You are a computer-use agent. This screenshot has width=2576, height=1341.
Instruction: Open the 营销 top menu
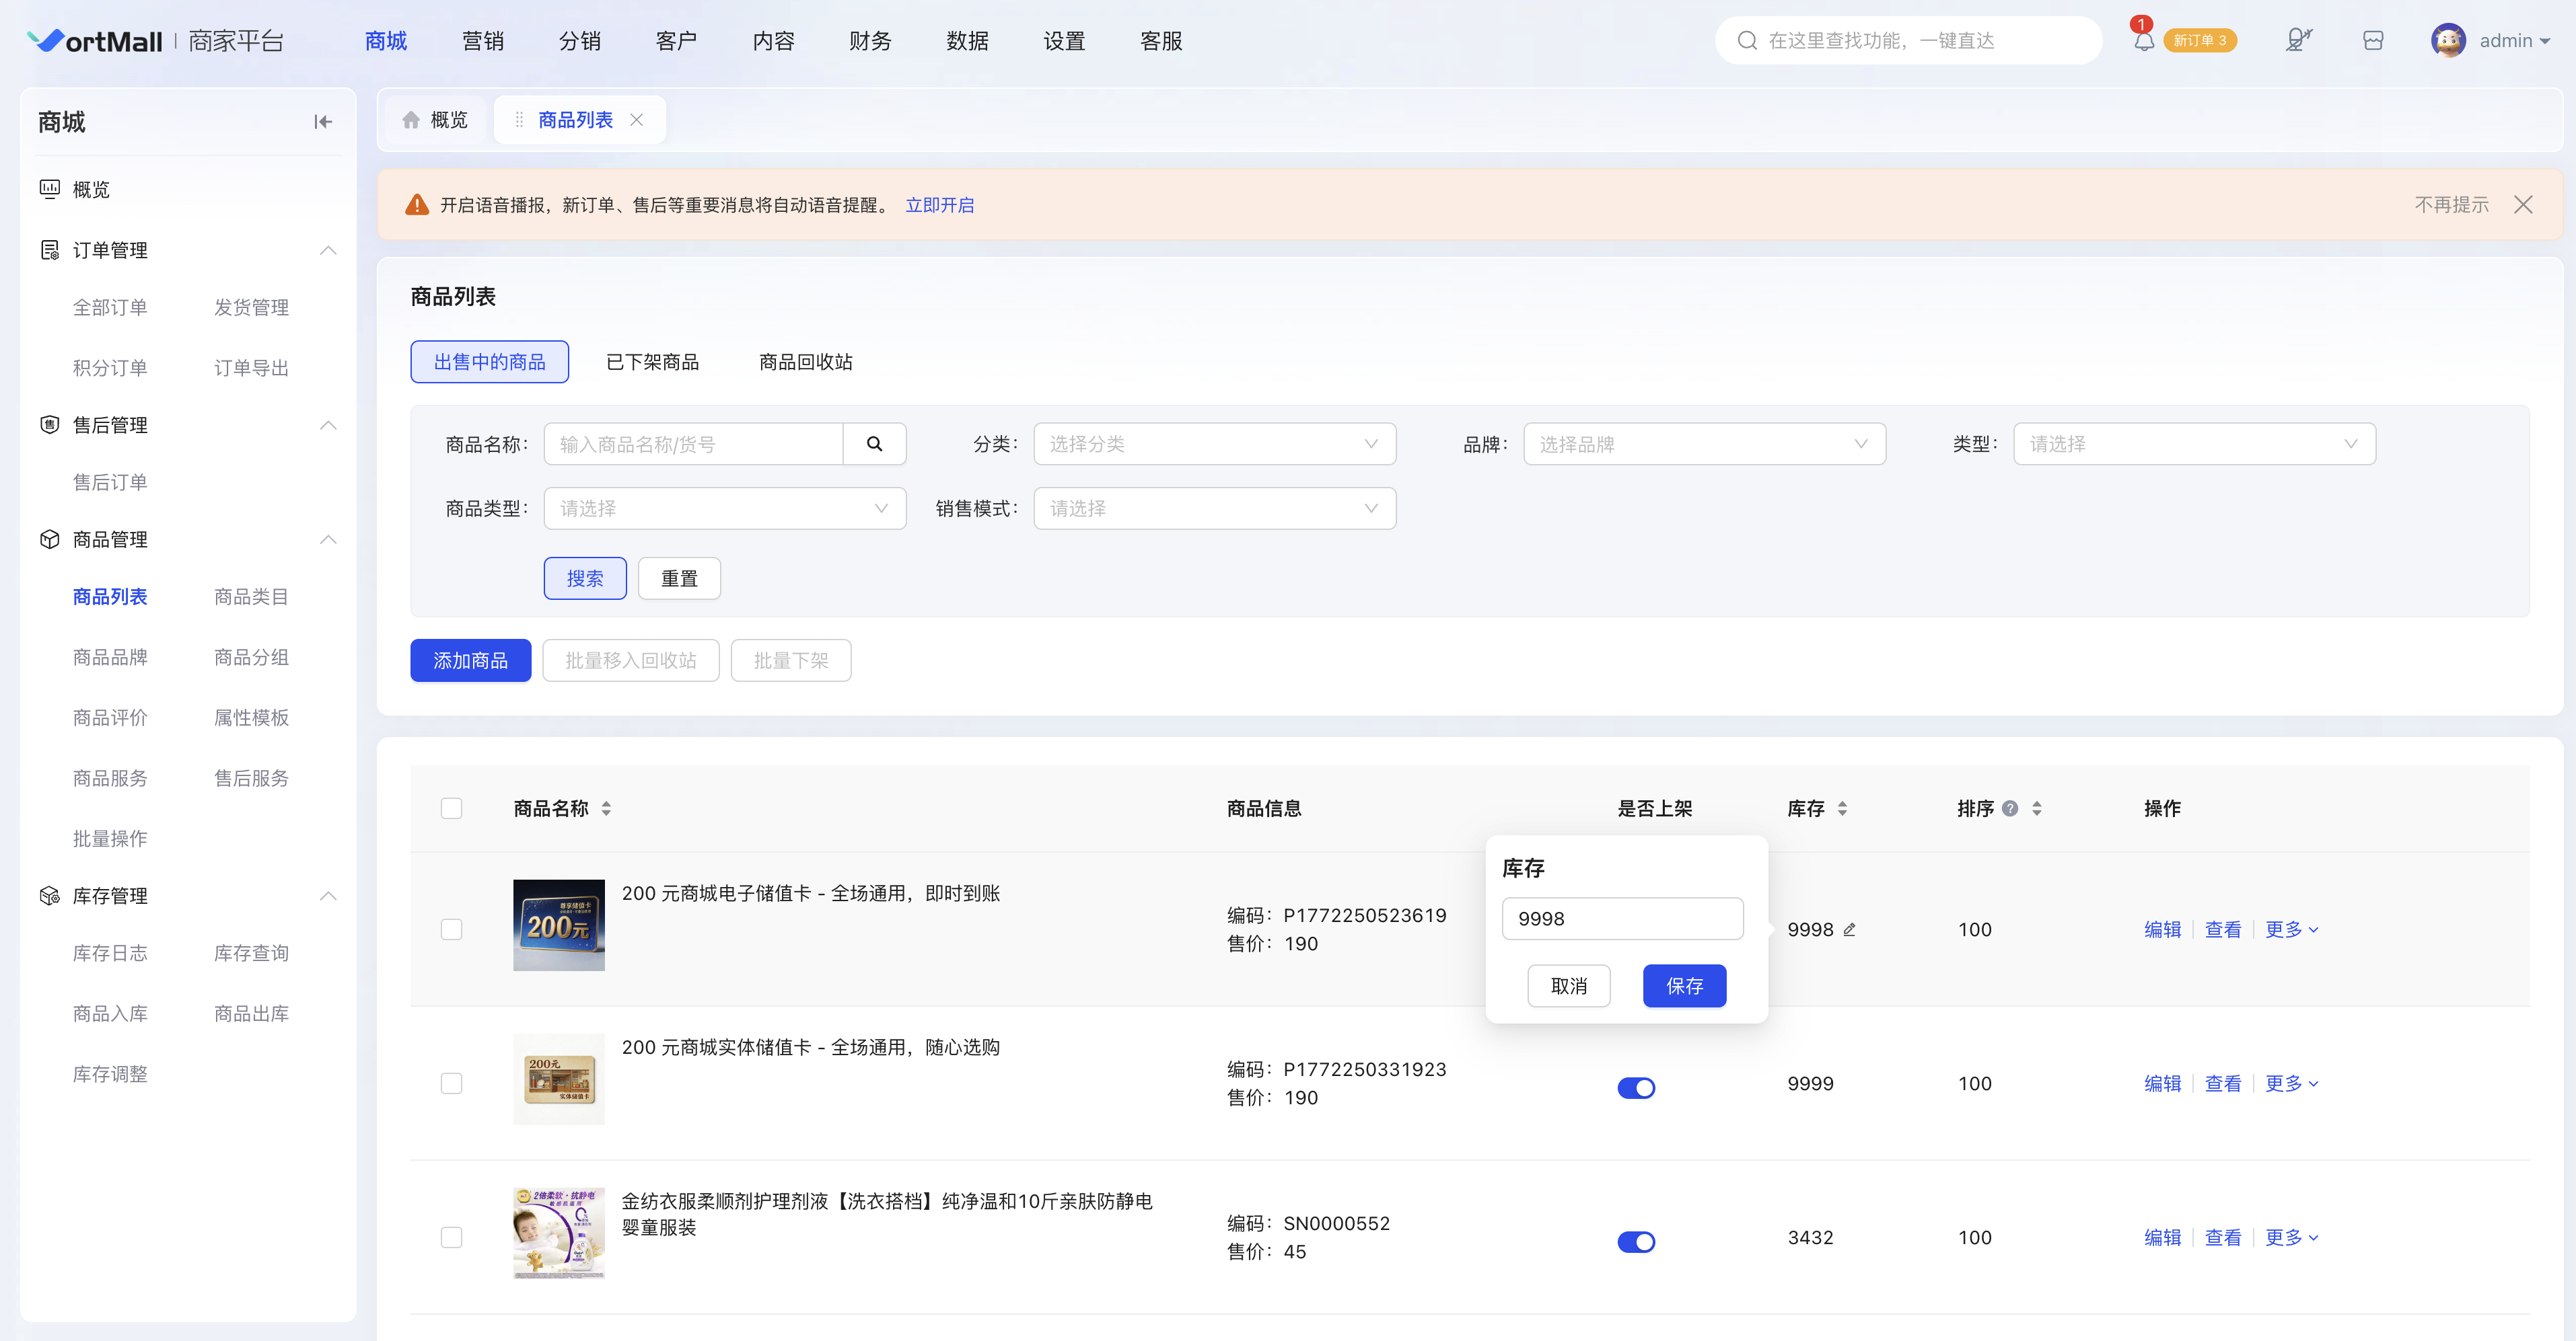483,41
